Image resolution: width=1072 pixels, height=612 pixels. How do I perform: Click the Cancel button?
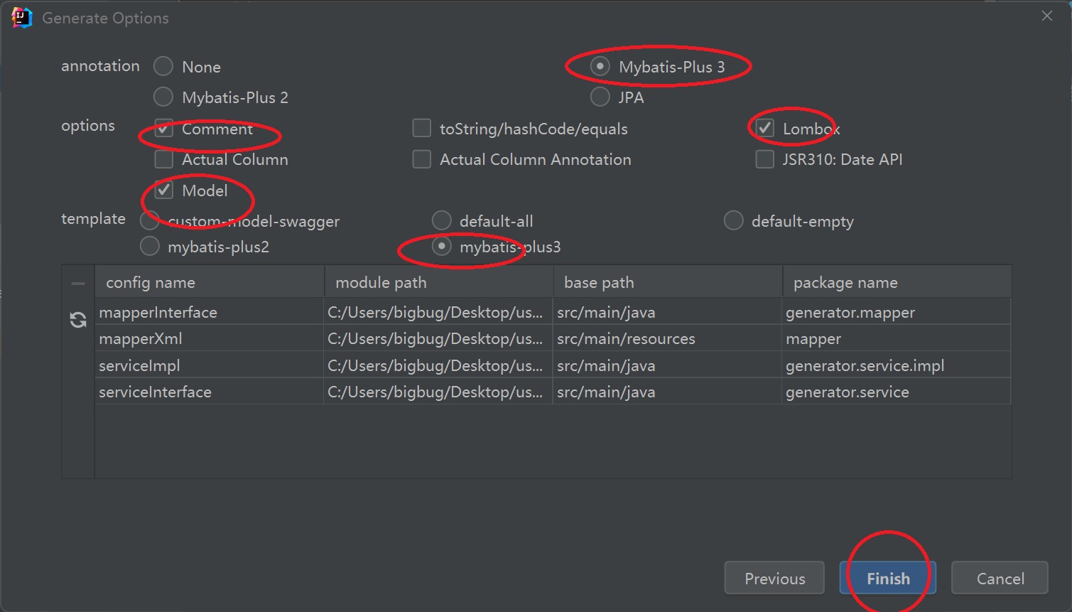(x=1000, y=578)
